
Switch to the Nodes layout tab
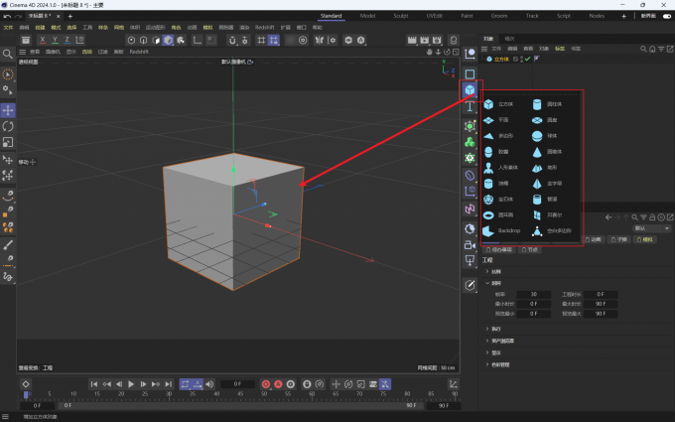(x=597, y=16)
